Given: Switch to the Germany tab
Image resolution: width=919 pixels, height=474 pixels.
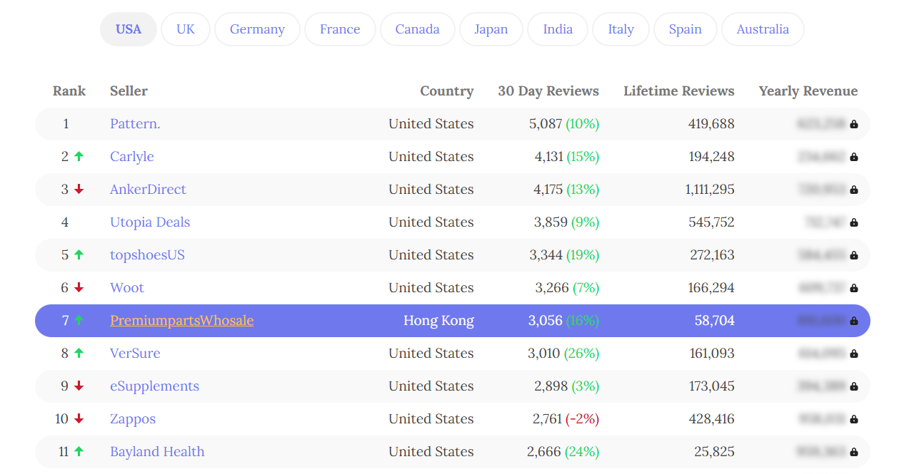Looking at the screenshot, I should tap(257, 29).
